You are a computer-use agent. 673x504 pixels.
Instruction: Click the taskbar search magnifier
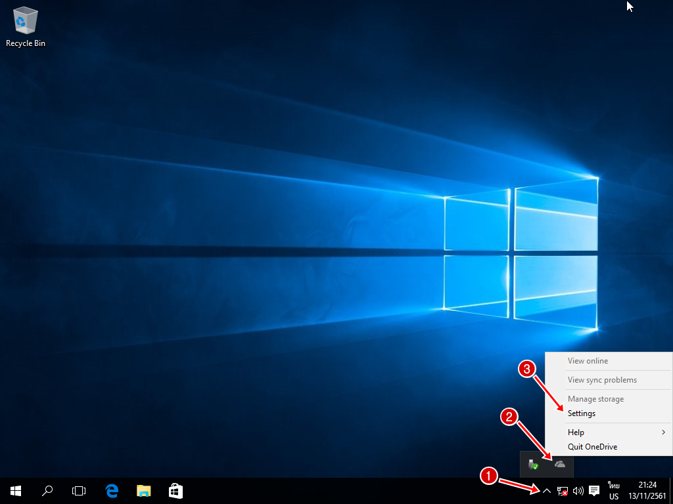click(x=47, y=491)
